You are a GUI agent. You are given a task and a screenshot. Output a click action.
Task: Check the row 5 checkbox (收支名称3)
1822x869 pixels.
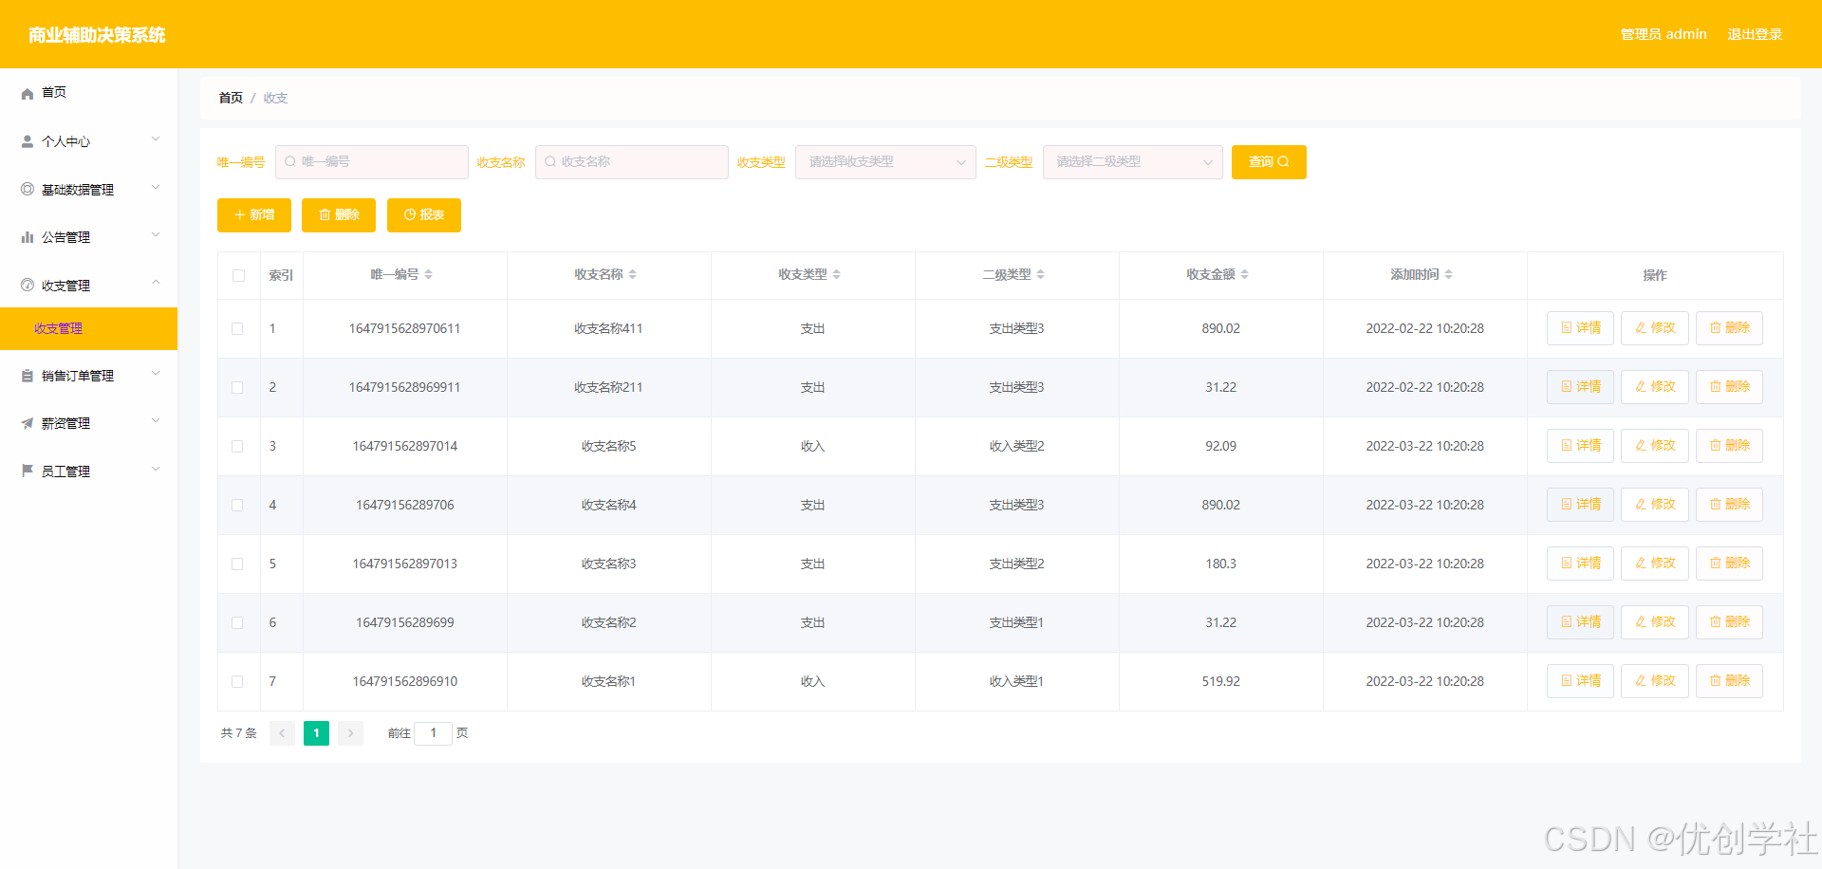click(x=237, y=564)
